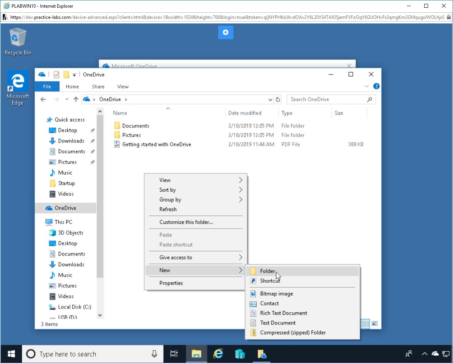Click the OneDrive cloud icon in the system tray

pyautogui.click(x=435, y=353)
